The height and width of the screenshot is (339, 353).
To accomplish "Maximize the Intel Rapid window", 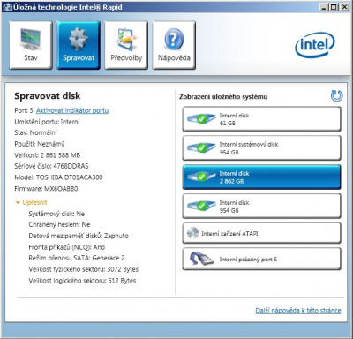I will 334,7.
